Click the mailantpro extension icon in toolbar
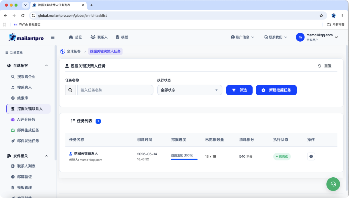 334,16
